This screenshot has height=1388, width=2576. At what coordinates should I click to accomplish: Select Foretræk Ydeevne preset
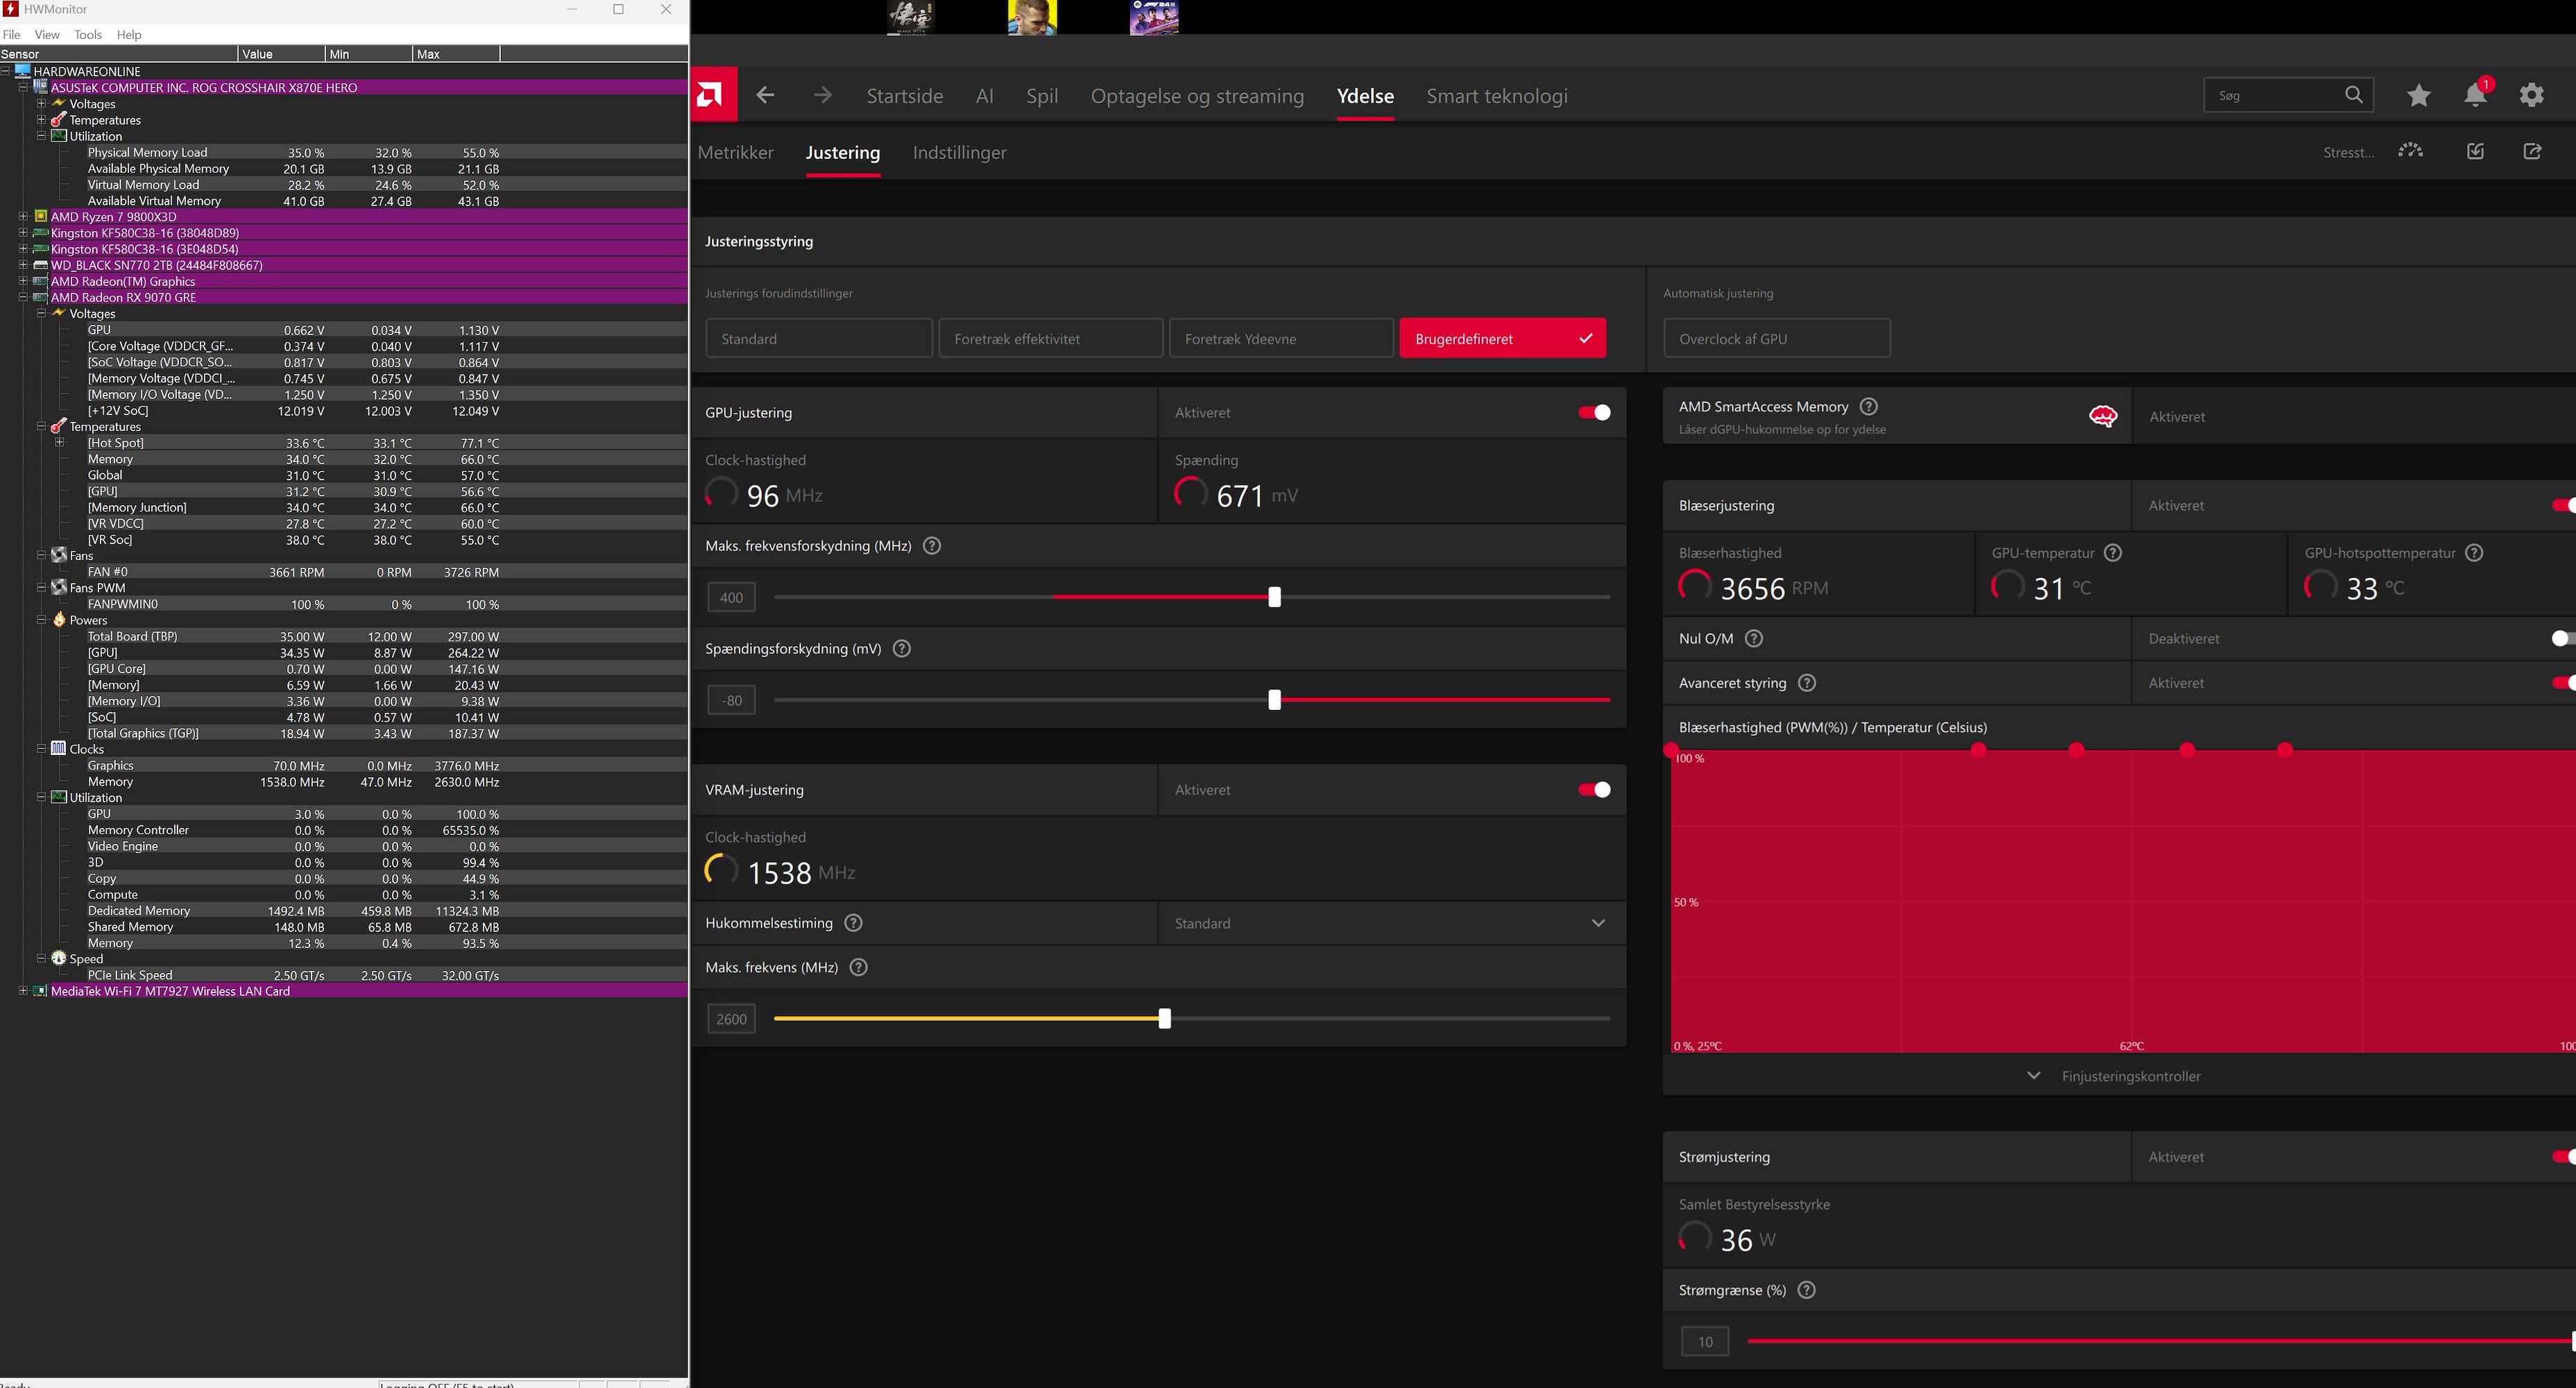pyautogui.click(x=1281, y=338)
